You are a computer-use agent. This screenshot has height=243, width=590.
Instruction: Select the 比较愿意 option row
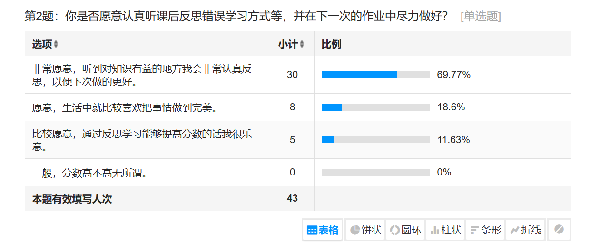[x=142, y=140]
